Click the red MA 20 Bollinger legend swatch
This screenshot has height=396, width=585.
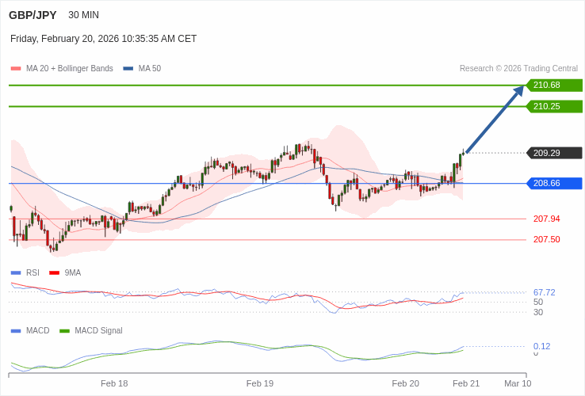(x=16, y=69)
